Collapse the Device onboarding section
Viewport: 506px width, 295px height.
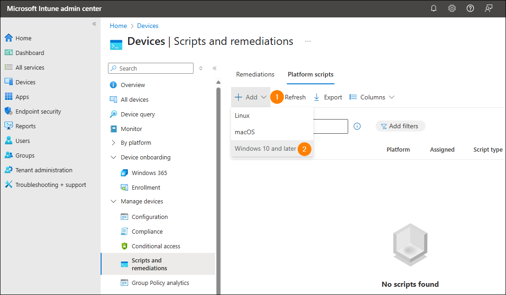coord(113,158)
